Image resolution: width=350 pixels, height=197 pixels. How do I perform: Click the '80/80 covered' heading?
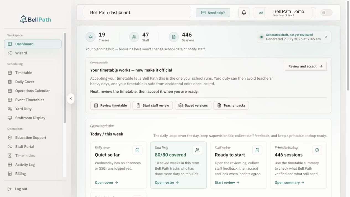(x=170, y=155)
